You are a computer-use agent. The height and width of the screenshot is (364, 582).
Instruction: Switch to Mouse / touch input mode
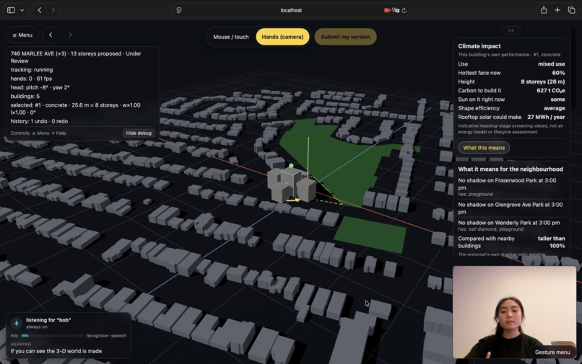231,37
